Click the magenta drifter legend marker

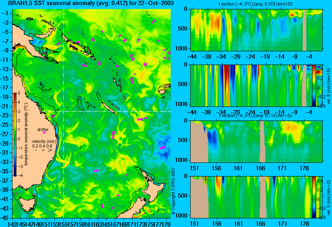tap(44, 133)
